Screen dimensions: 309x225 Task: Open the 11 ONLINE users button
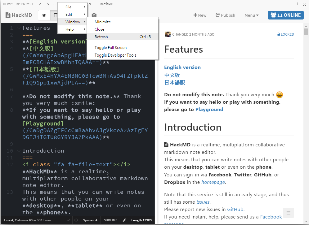285,15
